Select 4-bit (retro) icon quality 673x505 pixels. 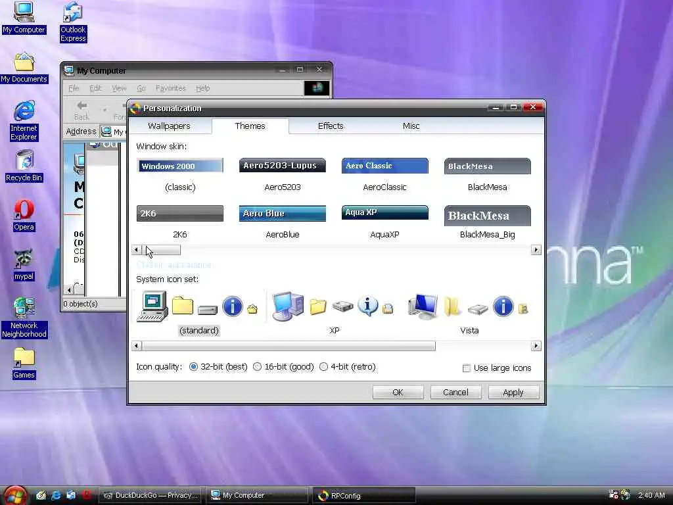click(x=324, y=367)
